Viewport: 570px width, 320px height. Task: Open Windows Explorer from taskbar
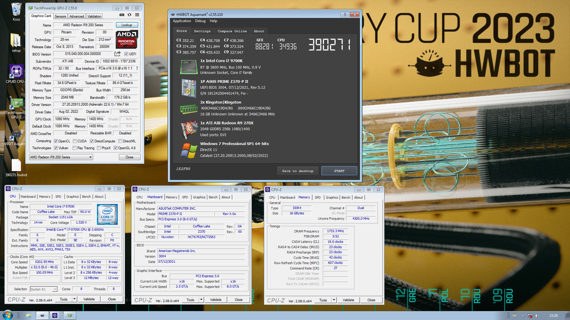click(x=28, y=316)
